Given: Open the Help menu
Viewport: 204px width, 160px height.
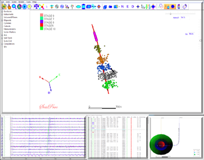Looking at the screenshot, I should pyautogui.click(x=34, y=2).
